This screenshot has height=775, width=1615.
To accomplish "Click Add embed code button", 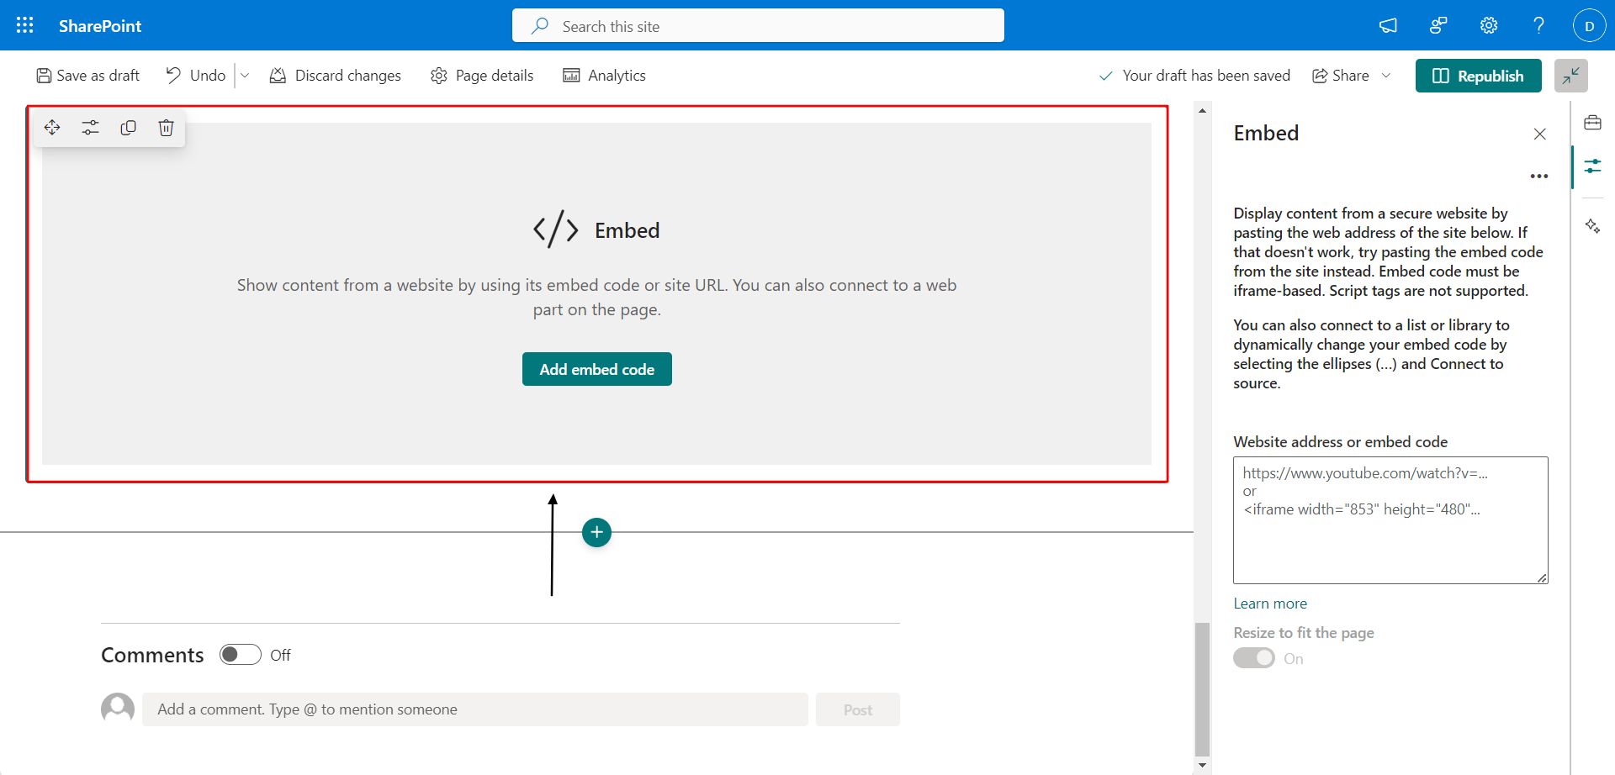I will pyautogui.click(x=596, y=369).
